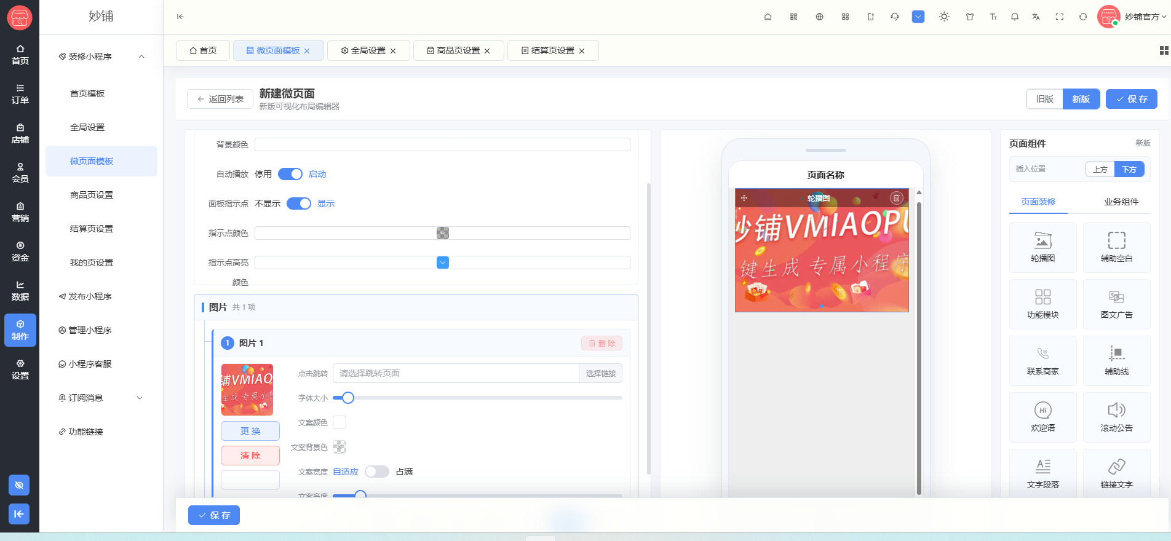Viewport: 1171px width, 541px height.
Task: Add the 链接文字 link text component
Action: 1116,474
